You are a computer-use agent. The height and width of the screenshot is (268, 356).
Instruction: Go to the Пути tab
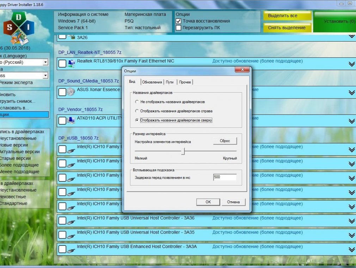point(170,82)
